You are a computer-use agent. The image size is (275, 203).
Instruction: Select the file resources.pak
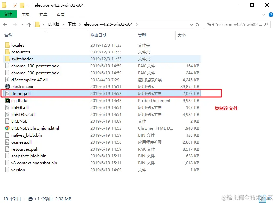pyautogui.click(x=25, y=149)
